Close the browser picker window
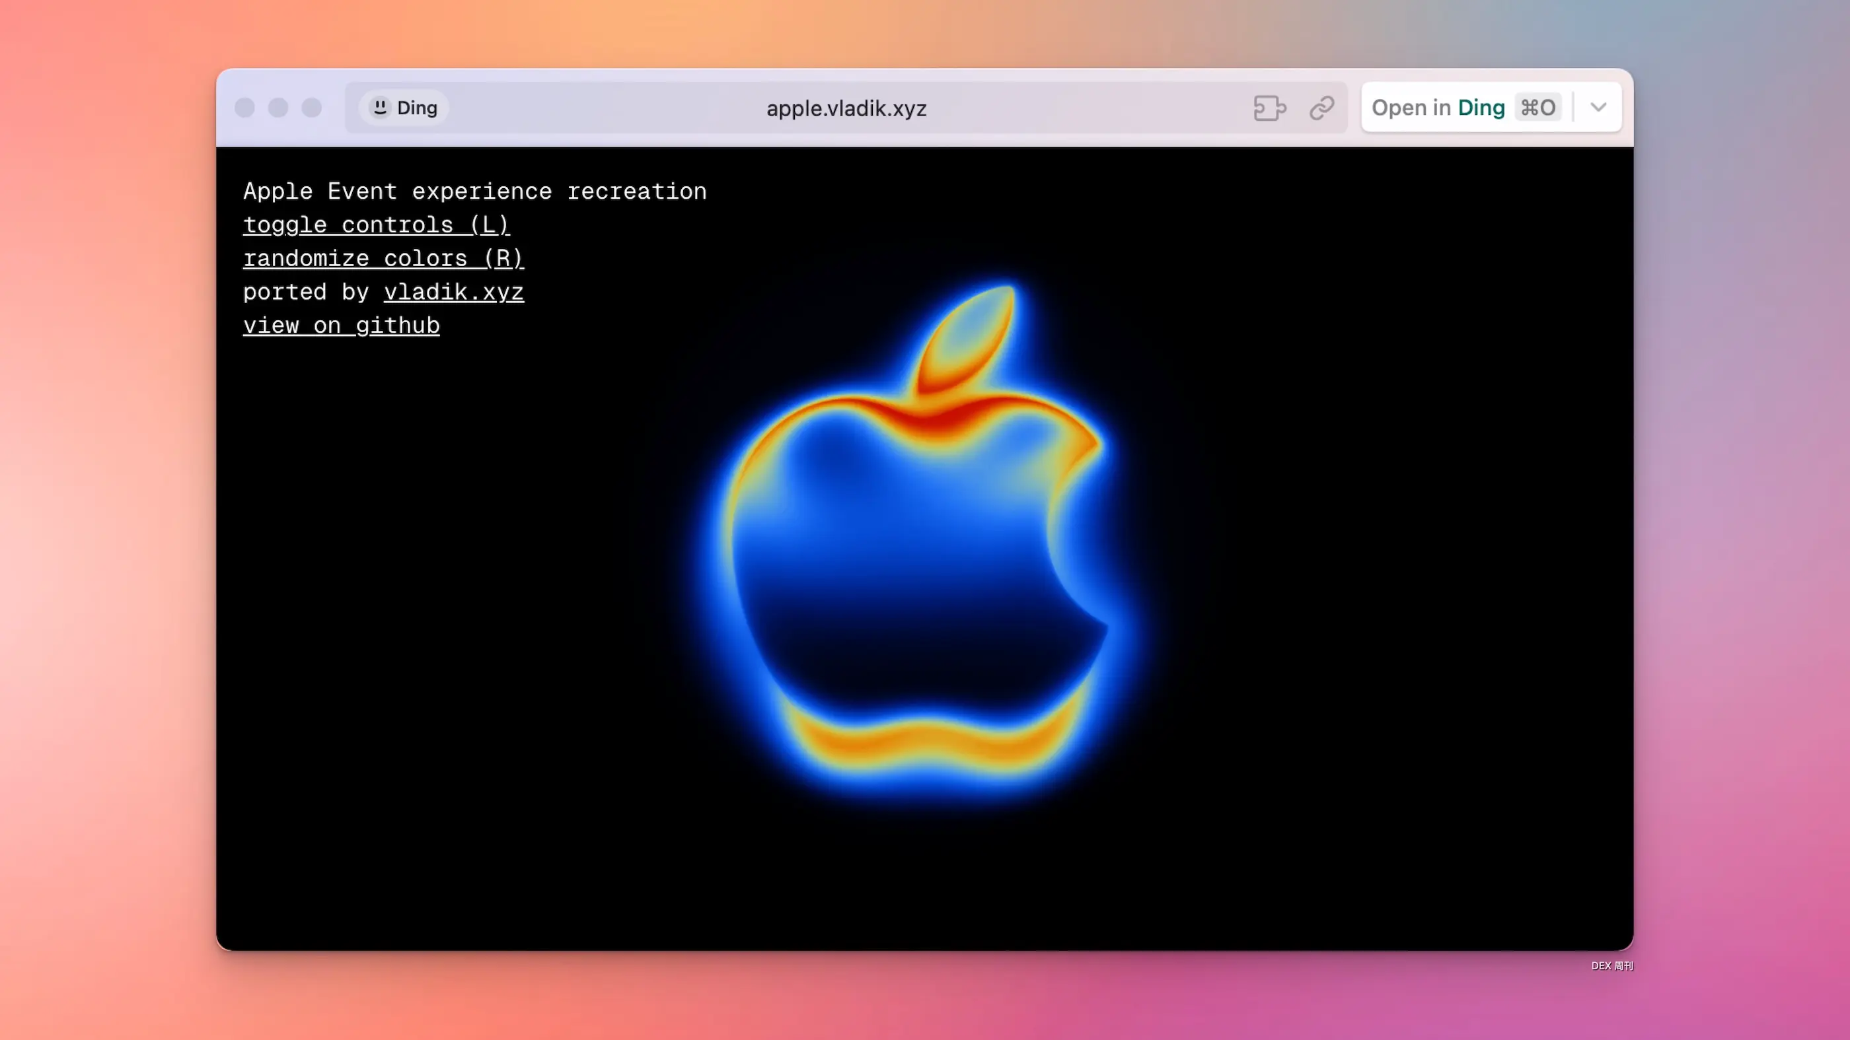 tap(245, 108)
